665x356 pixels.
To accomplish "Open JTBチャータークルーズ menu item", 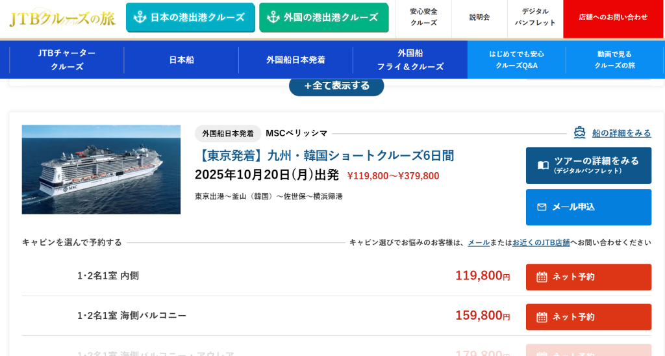I will click(x=67, y=60).
